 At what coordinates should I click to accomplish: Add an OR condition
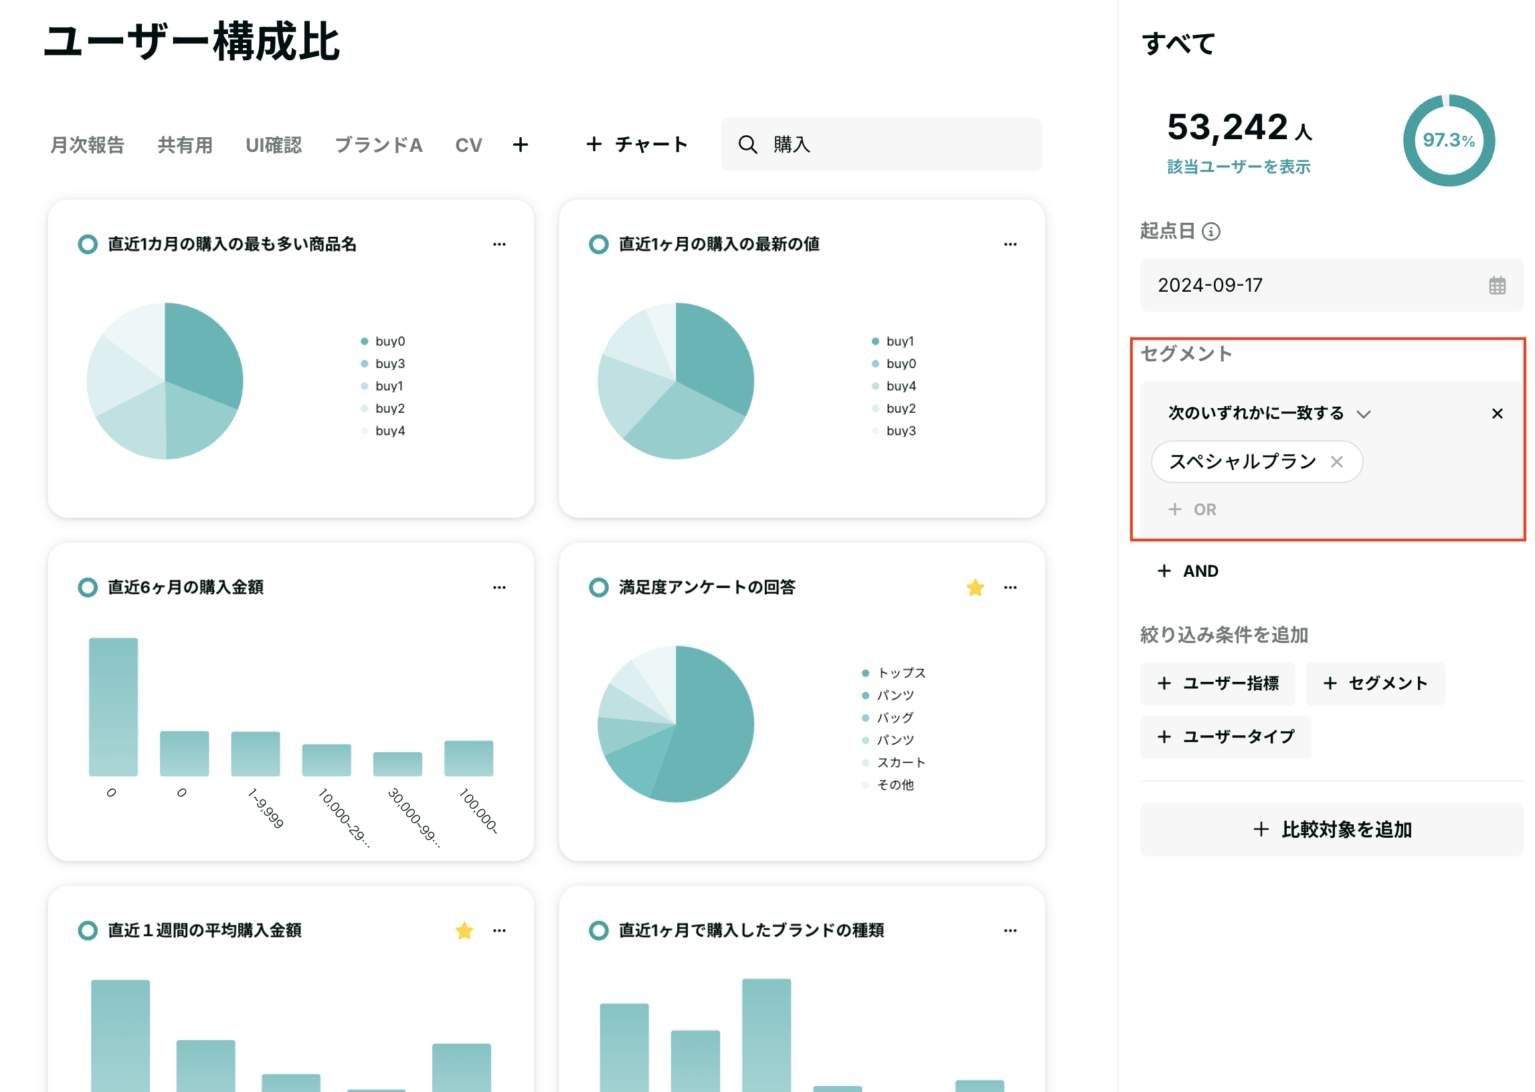[1192, 509]
